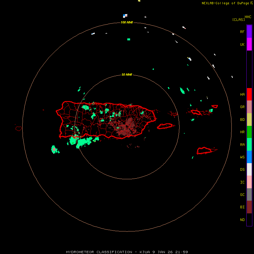Image resolution: width=254 pixels, height=254 pixels.
Task: Click the 'ND' legend label
Action: pyautogui.click(x=242, y=220)
